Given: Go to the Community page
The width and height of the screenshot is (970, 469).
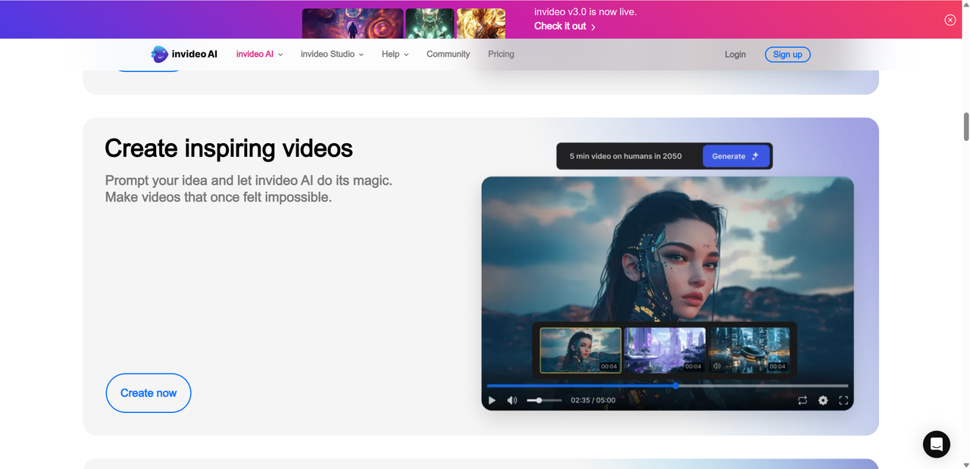Looking at the screenshot, I should pos(448,55).
